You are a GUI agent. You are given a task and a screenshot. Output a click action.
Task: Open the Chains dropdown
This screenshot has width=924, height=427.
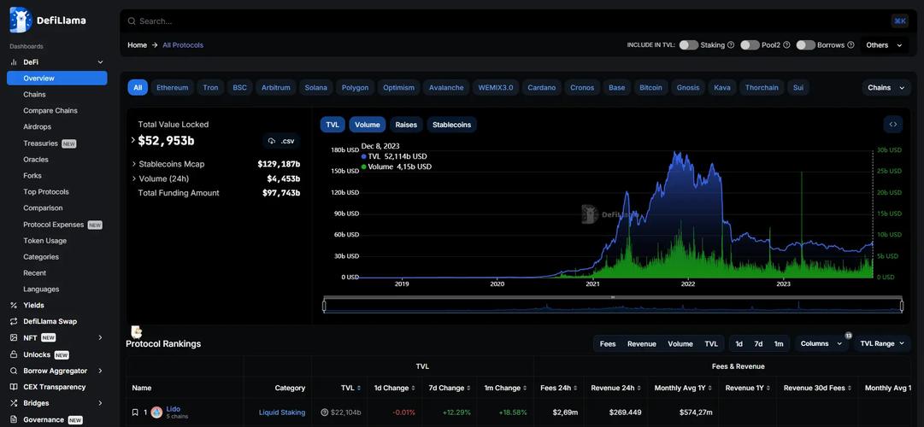click(886, 87)
